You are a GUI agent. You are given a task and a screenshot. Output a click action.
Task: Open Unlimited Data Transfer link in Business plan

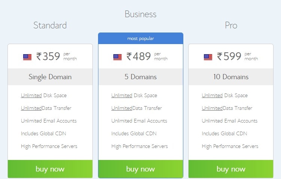[122, 108]
